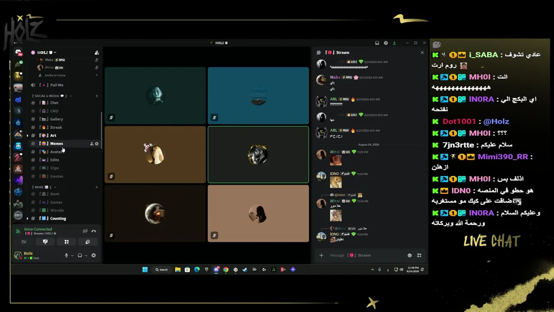Viewport: 554px width, 312px height.
Task: Open Miral's image posted at 11:29 PM
Action: (336, 160)
